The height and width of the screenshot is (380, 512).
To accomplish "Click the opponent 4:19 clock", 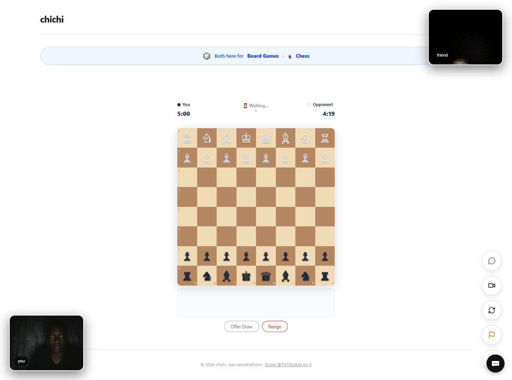I will point(329,114).
